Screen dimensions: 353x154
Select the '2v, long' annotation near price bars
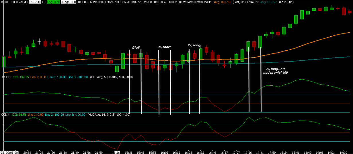click(x=194, y=45)
